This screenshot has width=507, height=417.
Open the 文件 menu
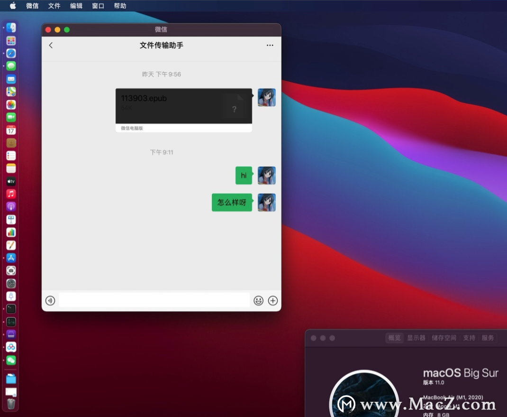(54, 6)
